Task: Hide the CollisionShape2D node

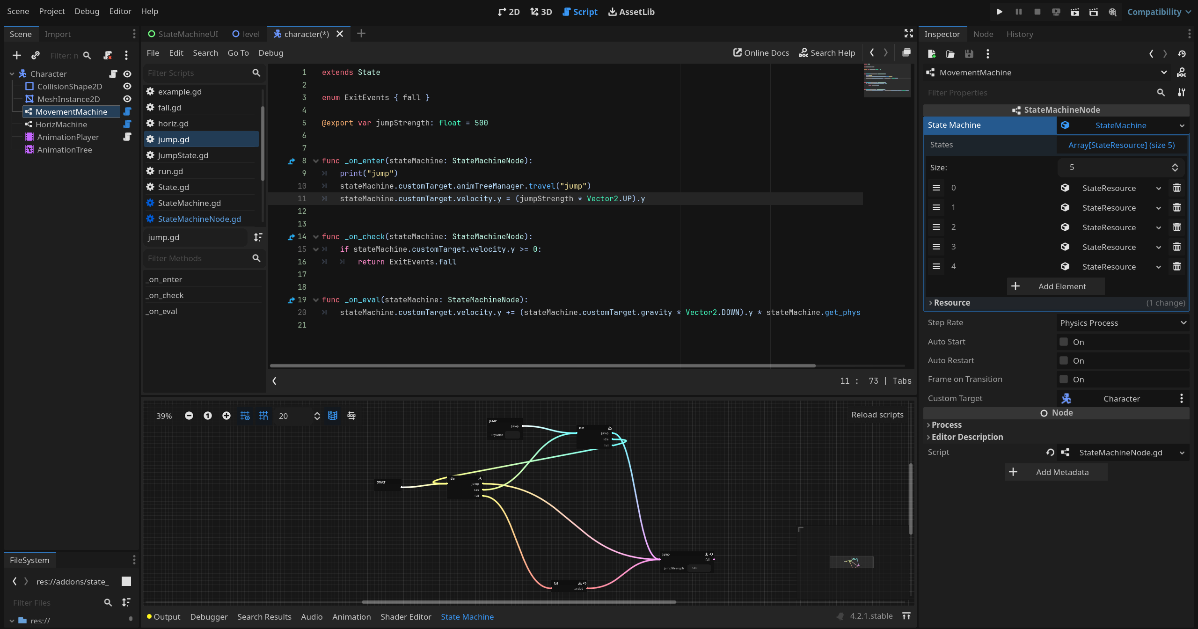Action: point(127,87)
